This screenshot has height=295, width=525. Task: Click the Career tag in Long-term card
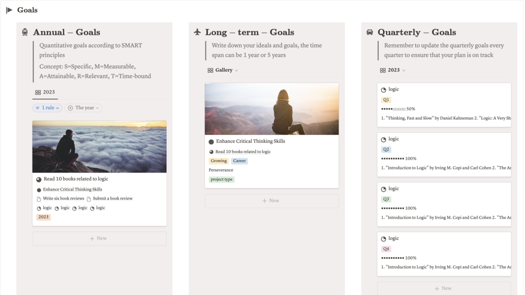[x=239, y=161]
